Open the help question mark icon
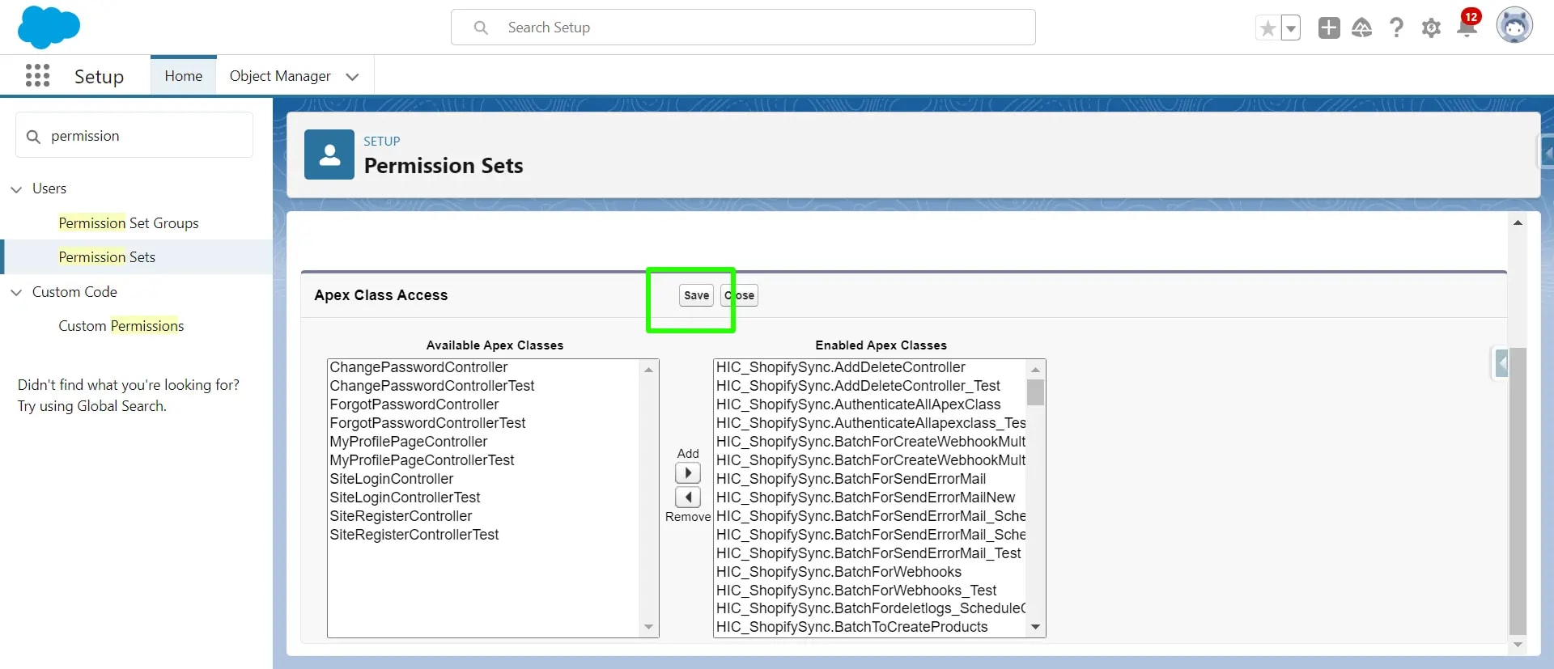Viewport: 1554px width, 669px height. pos(1396,28)
